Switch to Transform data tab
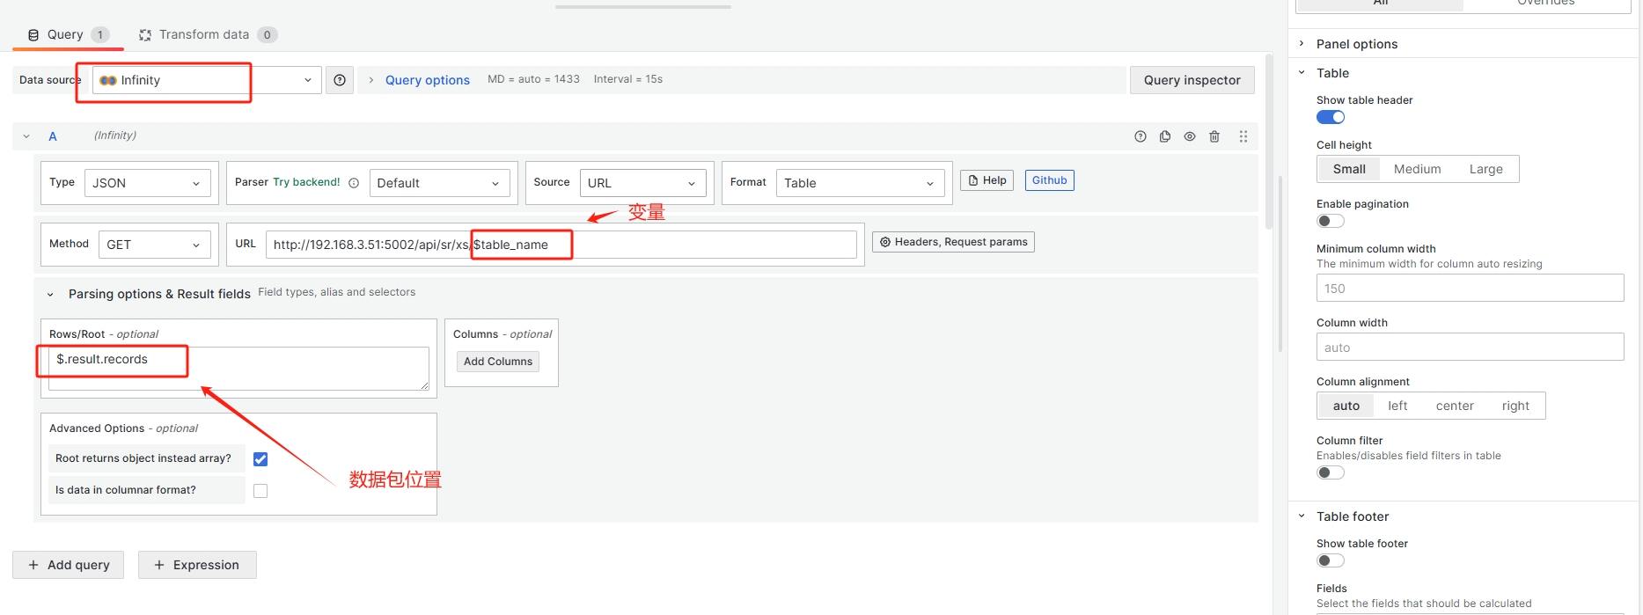1643x615 pixels. tap(204, 34)
